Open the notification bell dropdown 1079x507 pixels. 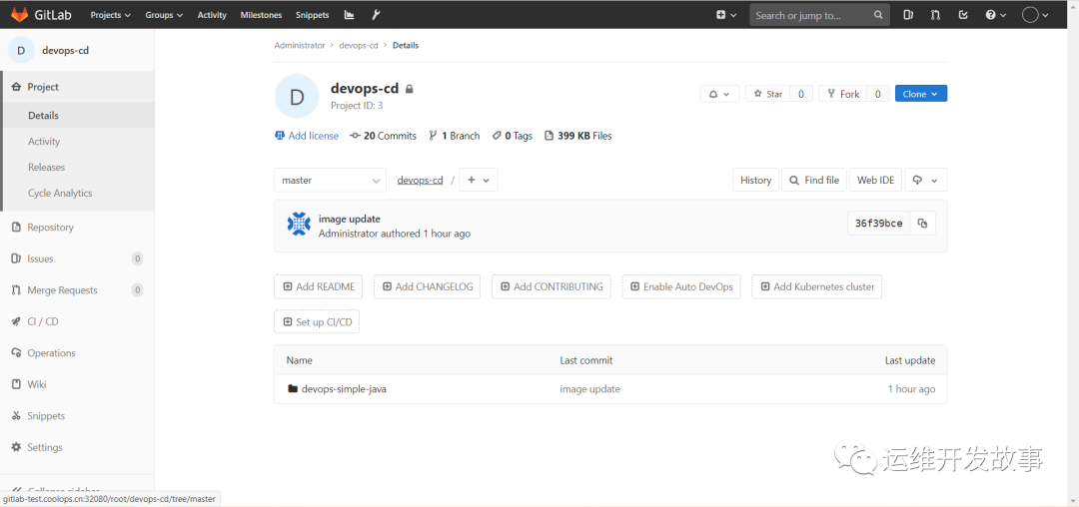coord(719,94)
